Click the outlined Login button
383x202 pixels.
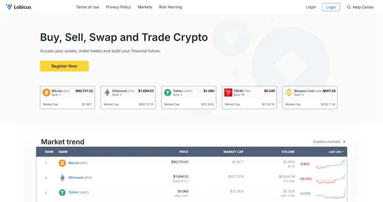[x=331, y=7]
